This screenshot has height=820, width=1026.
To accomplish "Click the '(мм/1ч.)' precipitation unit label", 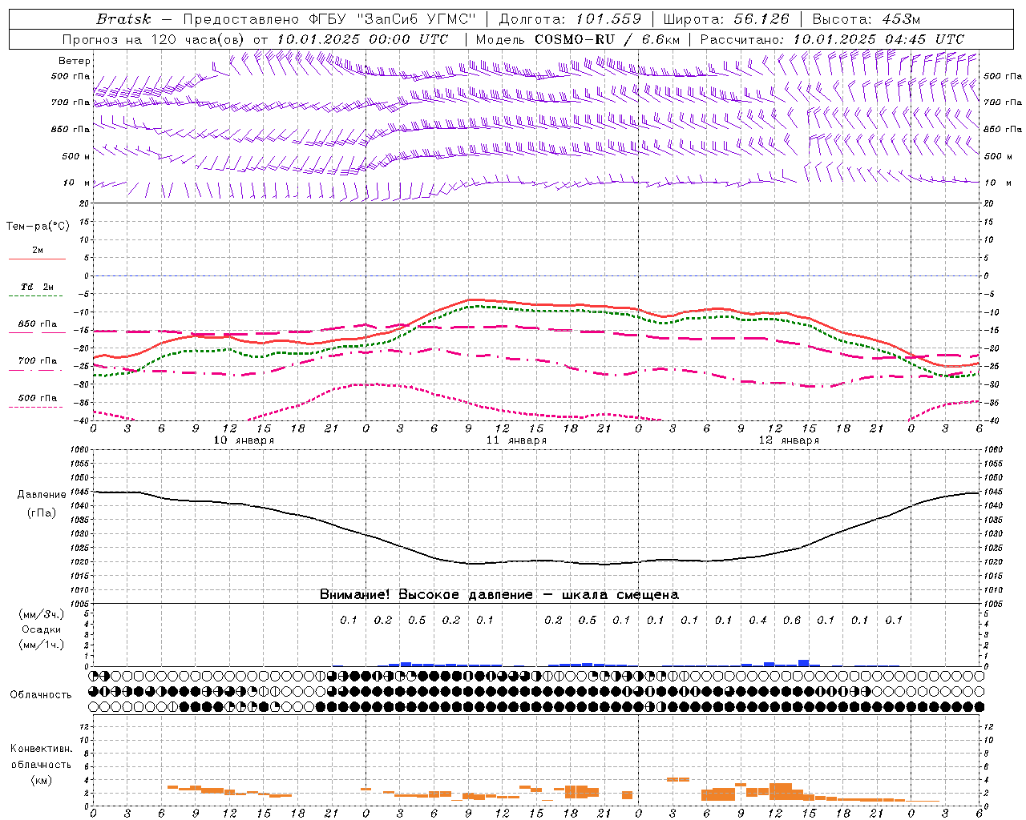I will [x=42, y=645].
